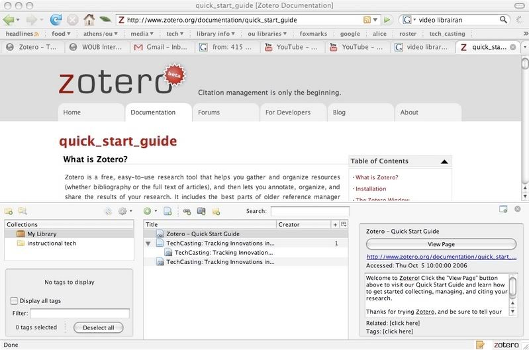Open the Blog site tab
Viewport: 529px width, 350px height.
360,112
